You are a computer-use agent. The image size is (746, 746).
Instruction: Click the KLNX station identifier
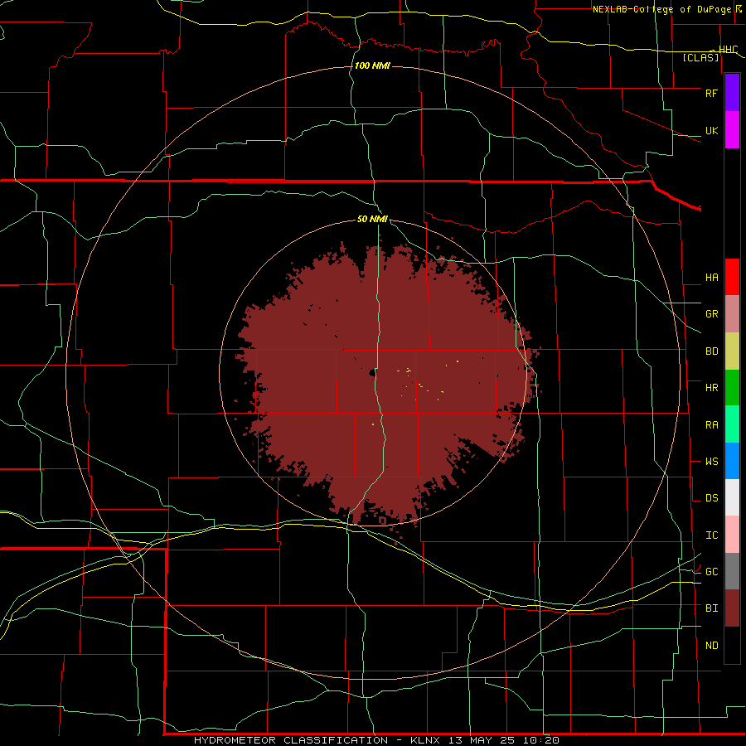pos(427,740)
